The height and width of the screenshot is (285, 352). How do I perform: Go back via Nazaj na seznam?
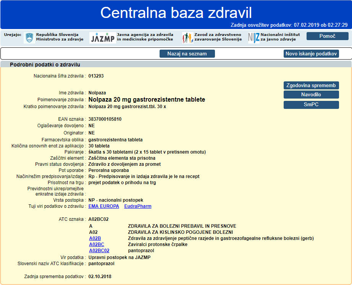(x=187, y=53)
